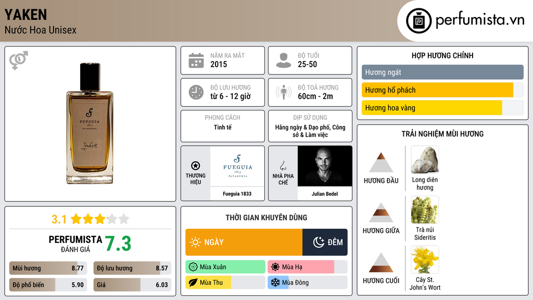Click the moon icon in Đêm bar
This screenshot has height=300, width=533.
point(319,242)
